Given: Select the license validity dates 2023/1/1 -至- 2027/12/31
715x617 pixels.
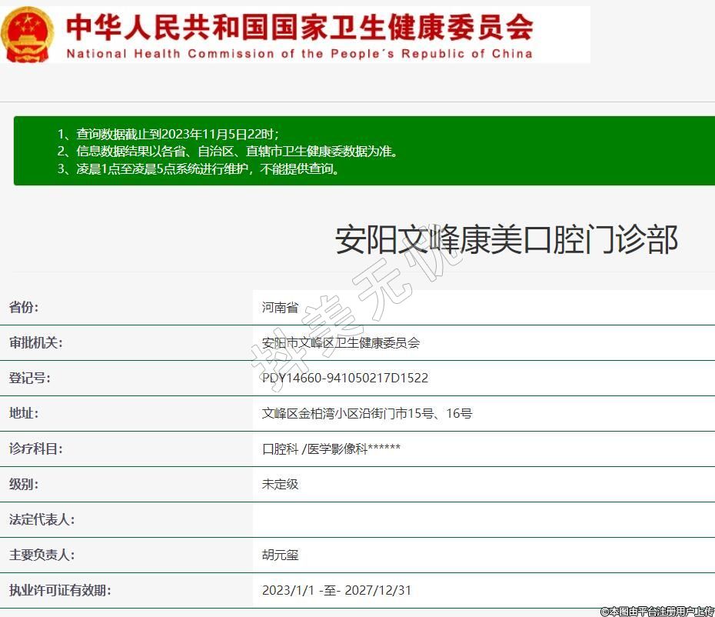Looking at the screenshot, I should pyautogui.click(x=336, y=591).
